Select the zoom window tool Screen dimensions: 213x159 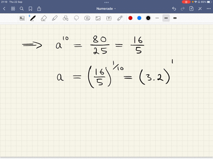point(22,18)
